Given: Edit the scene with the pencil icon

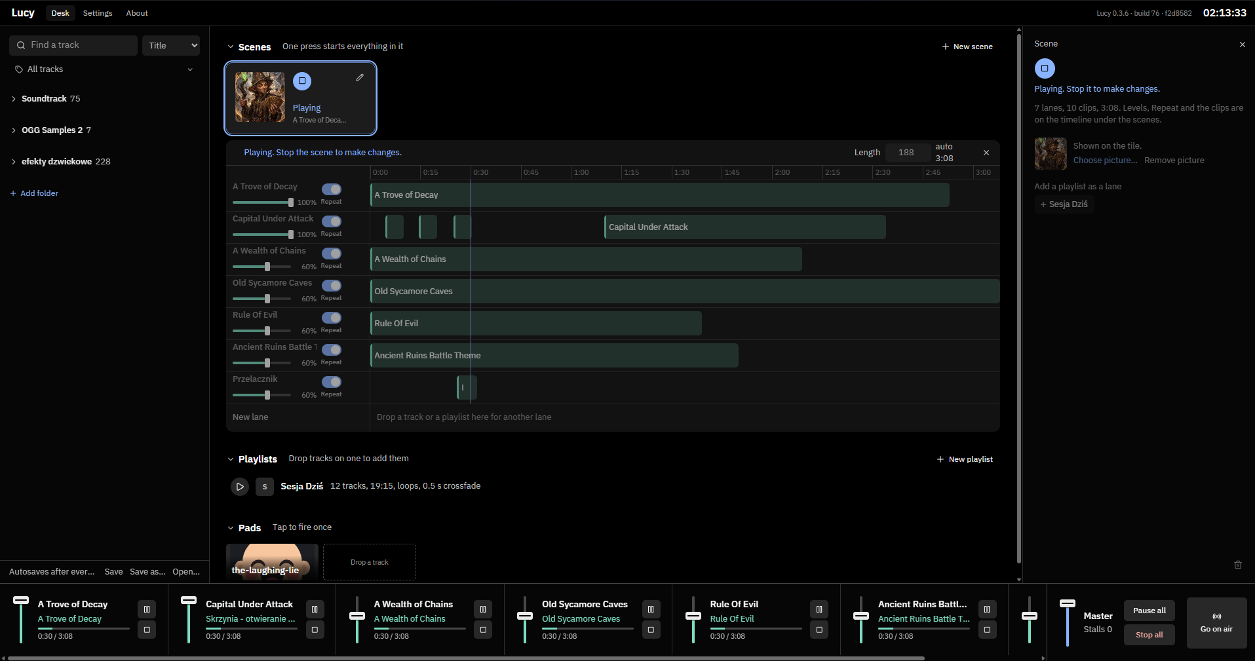Looking at the screenshot, I should 360,77.
